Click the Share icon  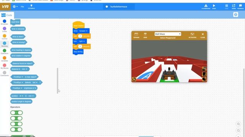point(234,6)
